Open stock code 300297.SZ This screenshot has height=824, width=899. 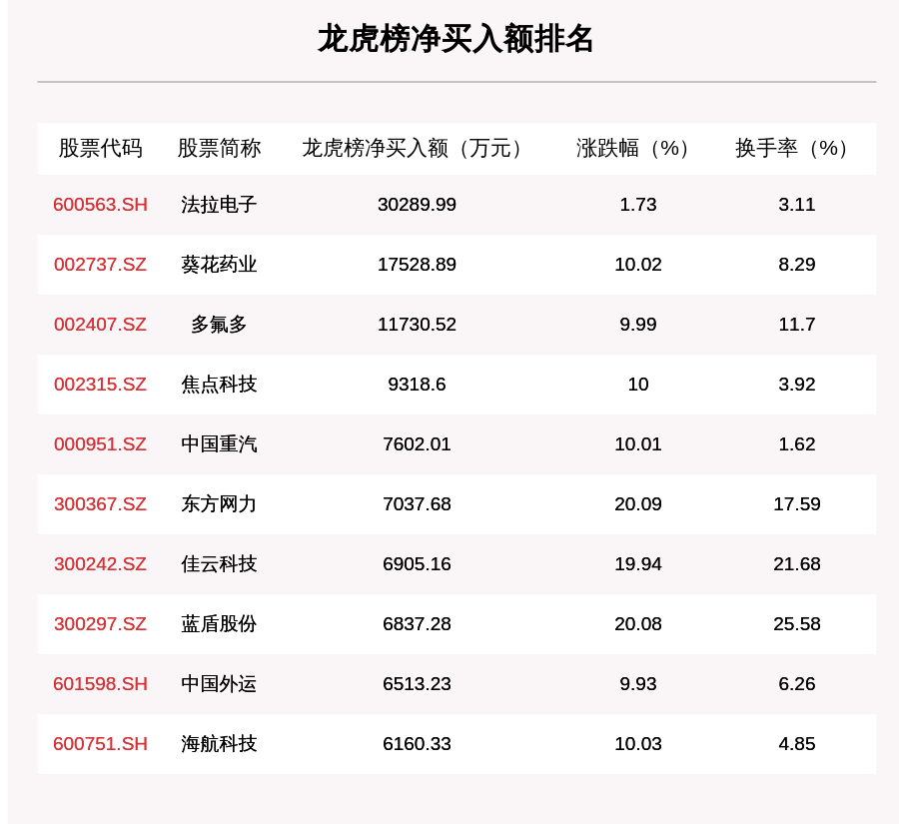tap(100, 624)
